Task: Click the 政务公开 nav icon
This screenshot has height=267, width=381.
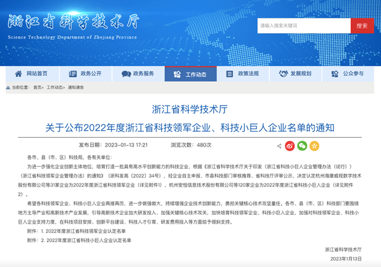Action: 73,74
